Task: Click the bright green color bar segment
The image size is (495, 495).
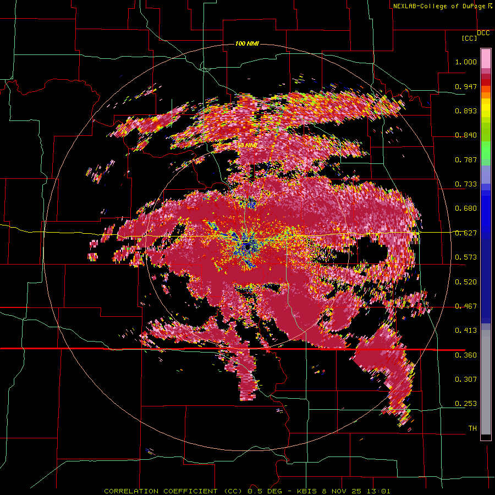Action: (486, 150)
